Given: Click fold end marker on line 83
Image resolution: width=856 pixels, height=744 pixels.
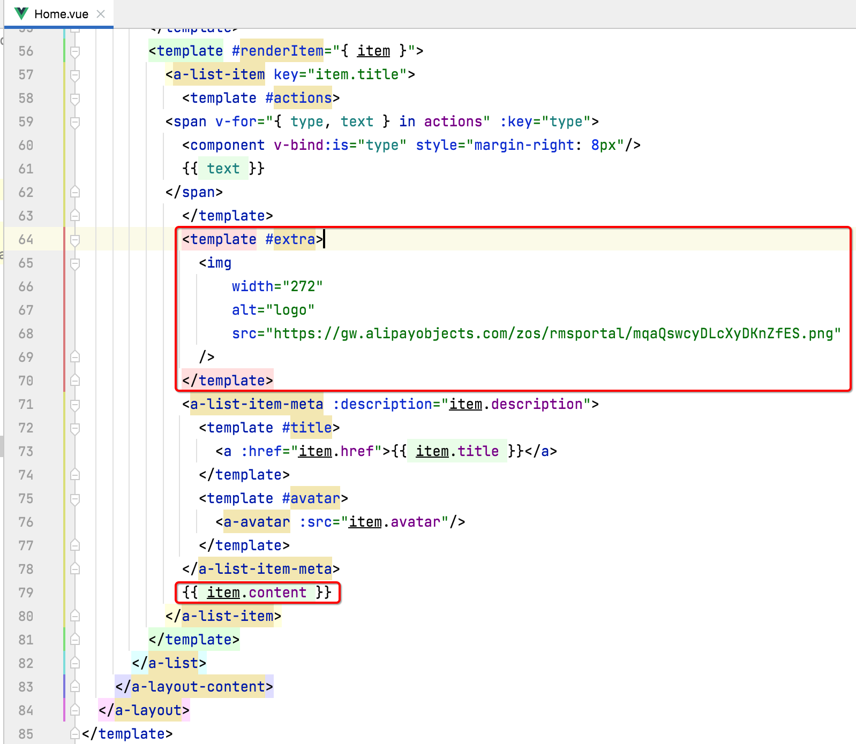Looking at the screenshot, I should coord(75,687).
